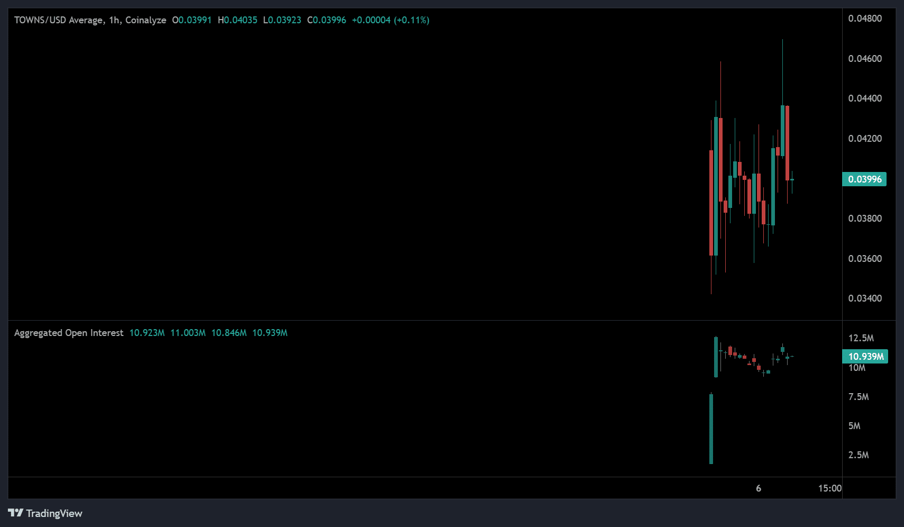Click the 0.04400 price axis label
The width and height of the screenshot is (904, 527).
coord(865,98)
